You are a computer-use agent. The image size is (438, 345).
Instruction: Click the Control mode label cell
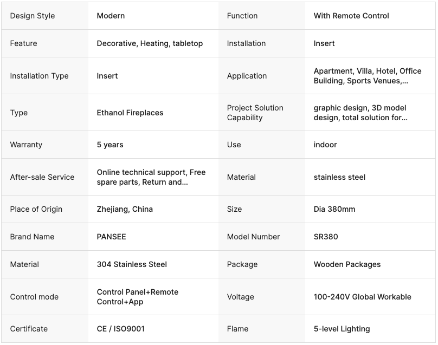pyautogui.click(x=34, y=297)
